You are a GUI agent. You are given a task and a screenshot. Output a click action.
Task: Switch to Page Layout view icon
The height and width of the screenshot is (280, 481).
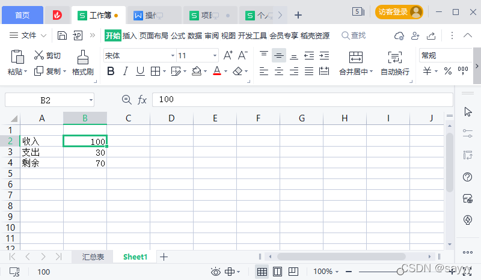[x=277, y=272]
